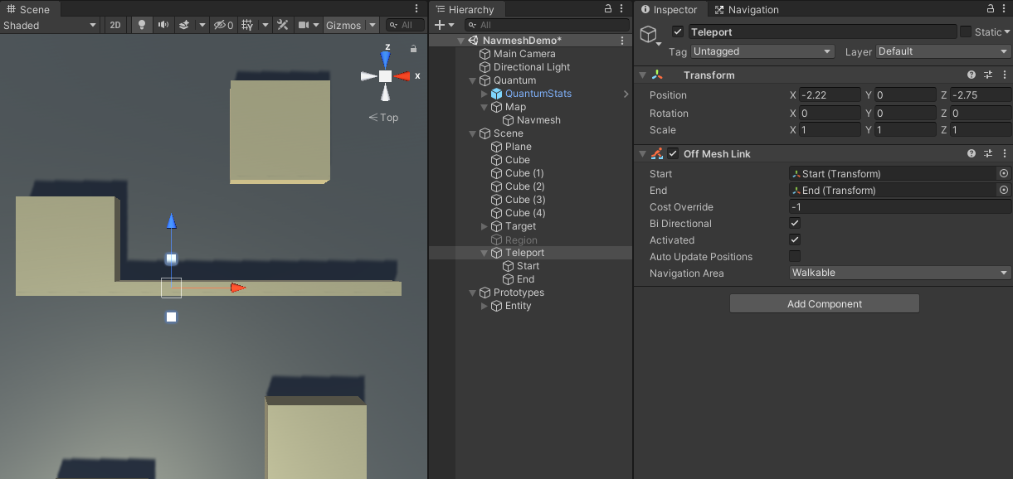Toggle scene effects layers icon

pos(185,25)
